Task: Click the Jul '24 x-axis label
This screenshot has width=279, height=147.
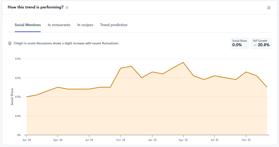Action: click(89, 140)
